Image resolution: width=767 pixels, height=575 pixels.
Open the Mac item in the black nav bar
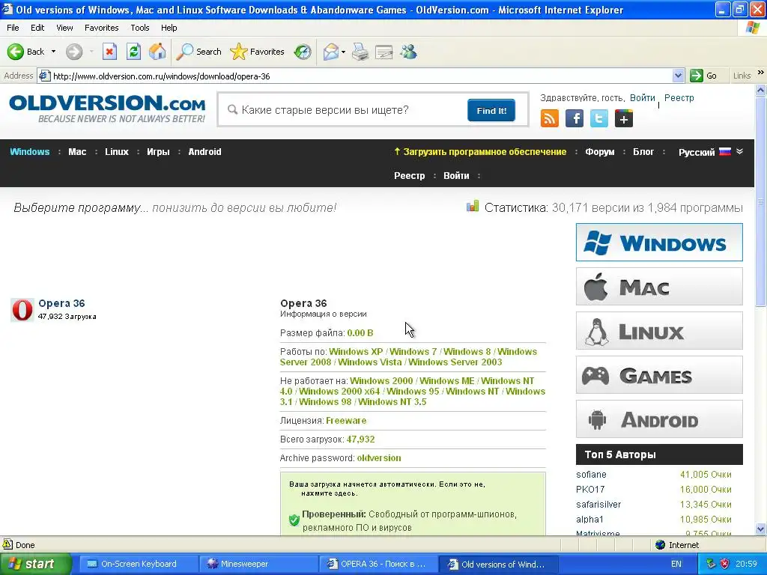pyautogui.click(x=77, y=151)
